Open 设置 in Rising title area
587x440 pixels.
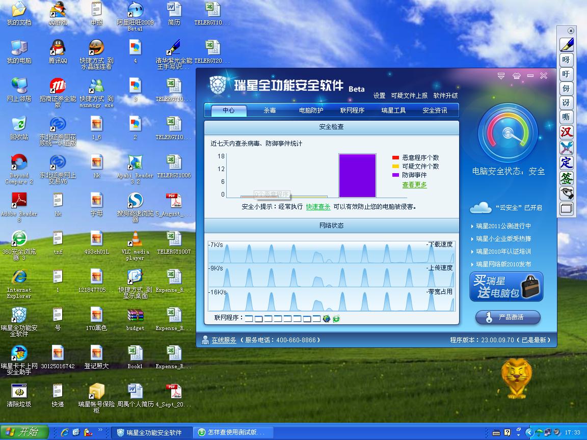(x=379, y=96)
